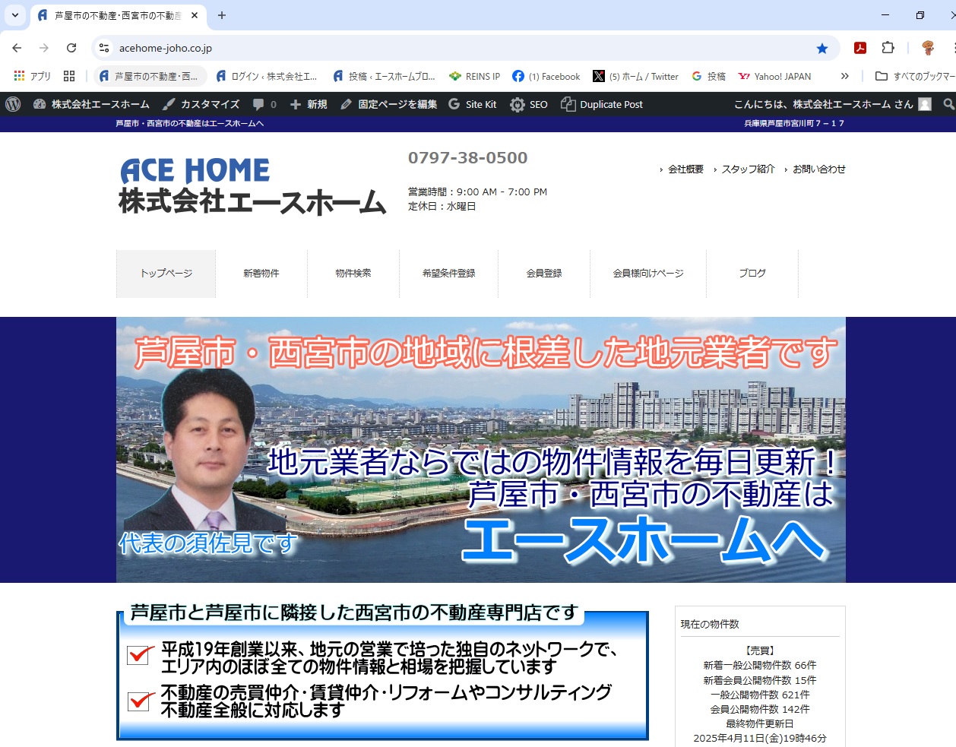
Task: Bookmark this page with star icon
Action: click(x=821, y=48)
